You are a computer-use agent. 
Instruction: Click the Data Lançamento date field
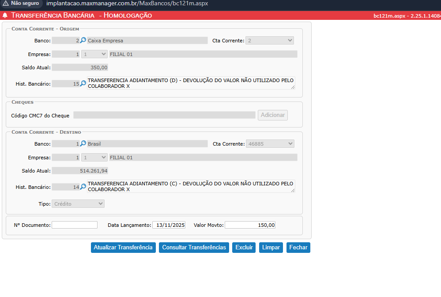point(169,225)
